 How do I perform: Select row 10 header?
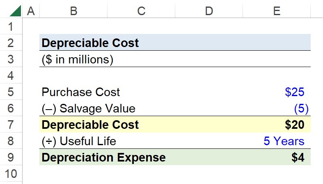click(11, 174)
